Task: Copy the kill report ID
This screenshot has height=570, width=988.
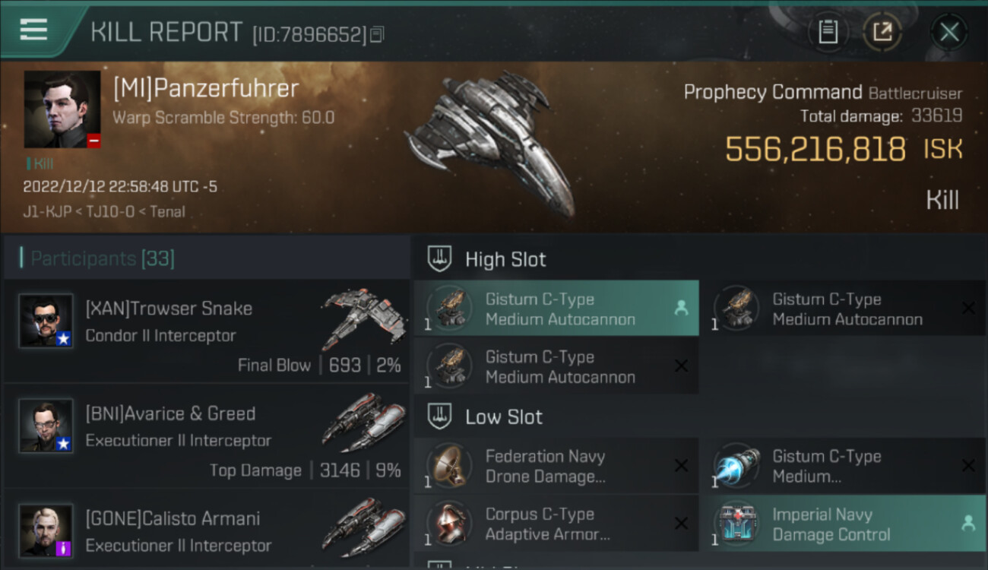Action: (378, 34)
